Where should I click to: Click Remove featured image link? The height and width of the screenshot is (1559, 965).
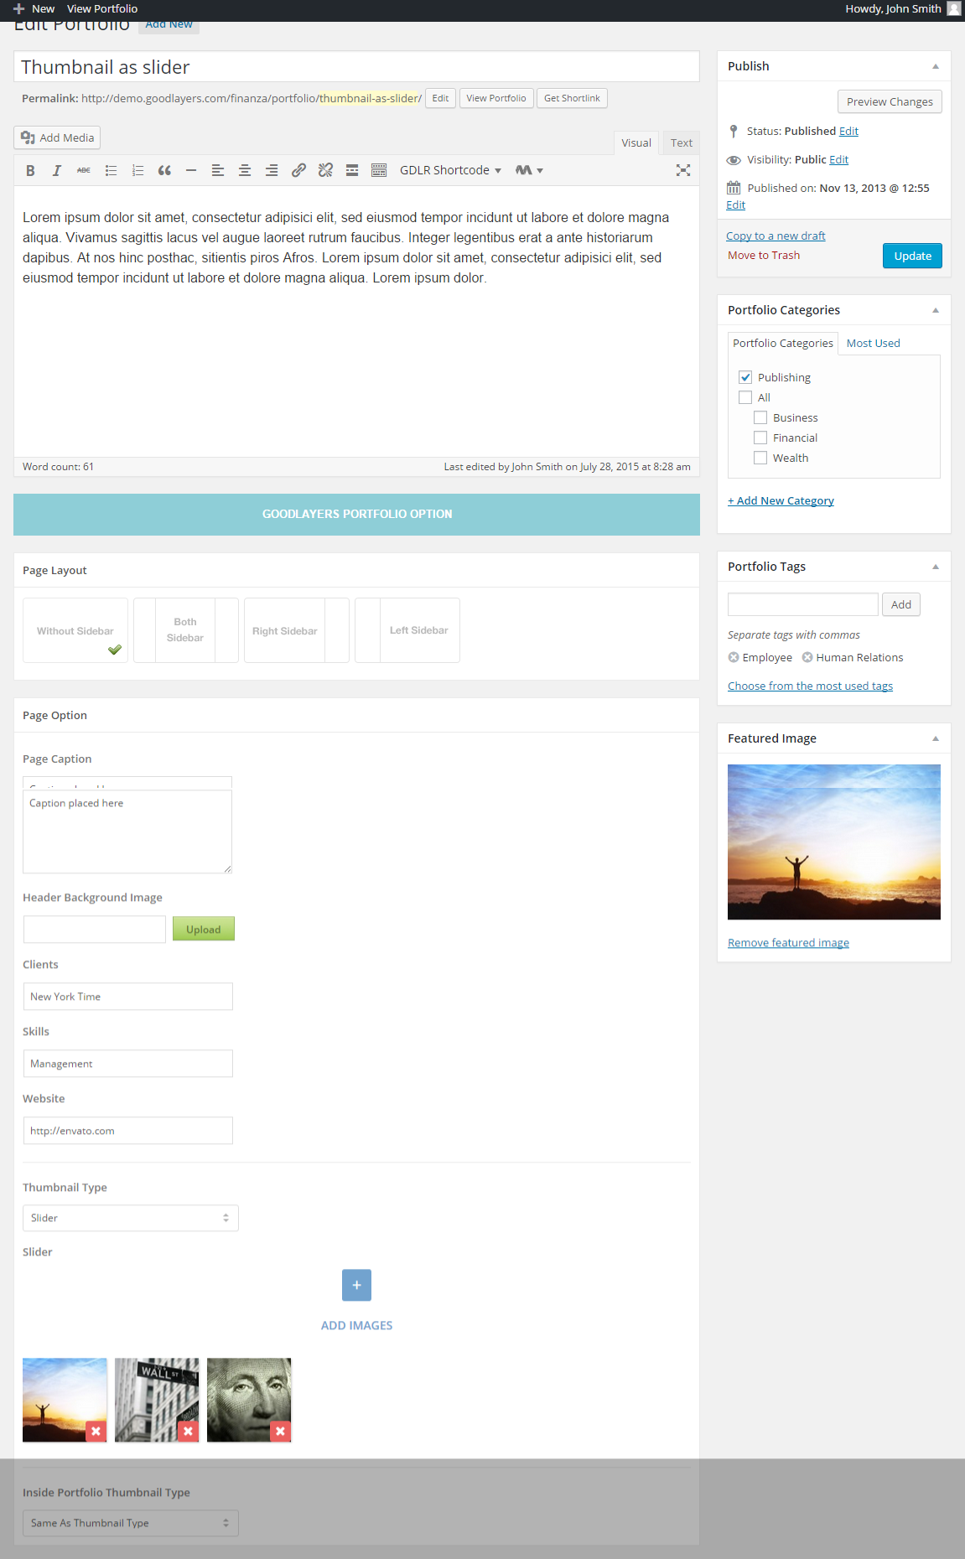[788, 943]
